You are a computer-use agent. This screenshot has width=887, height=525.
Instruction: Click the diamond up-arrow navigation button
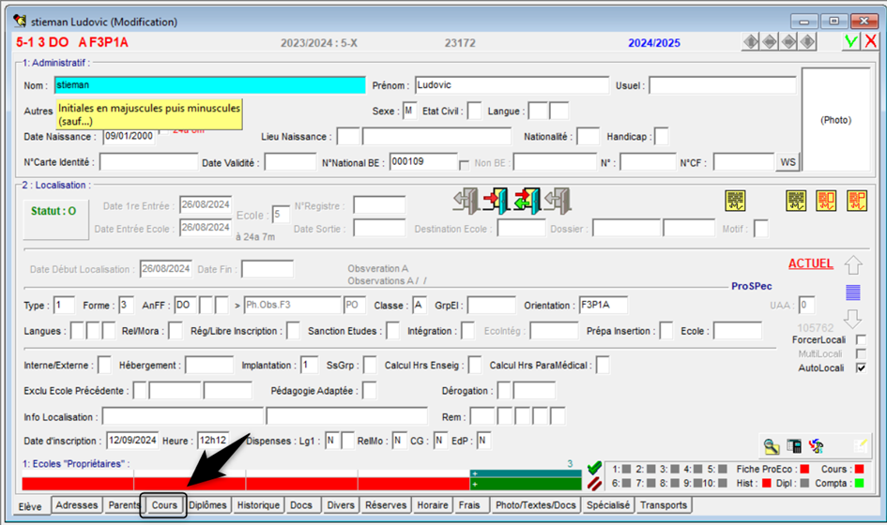(750, 42)
